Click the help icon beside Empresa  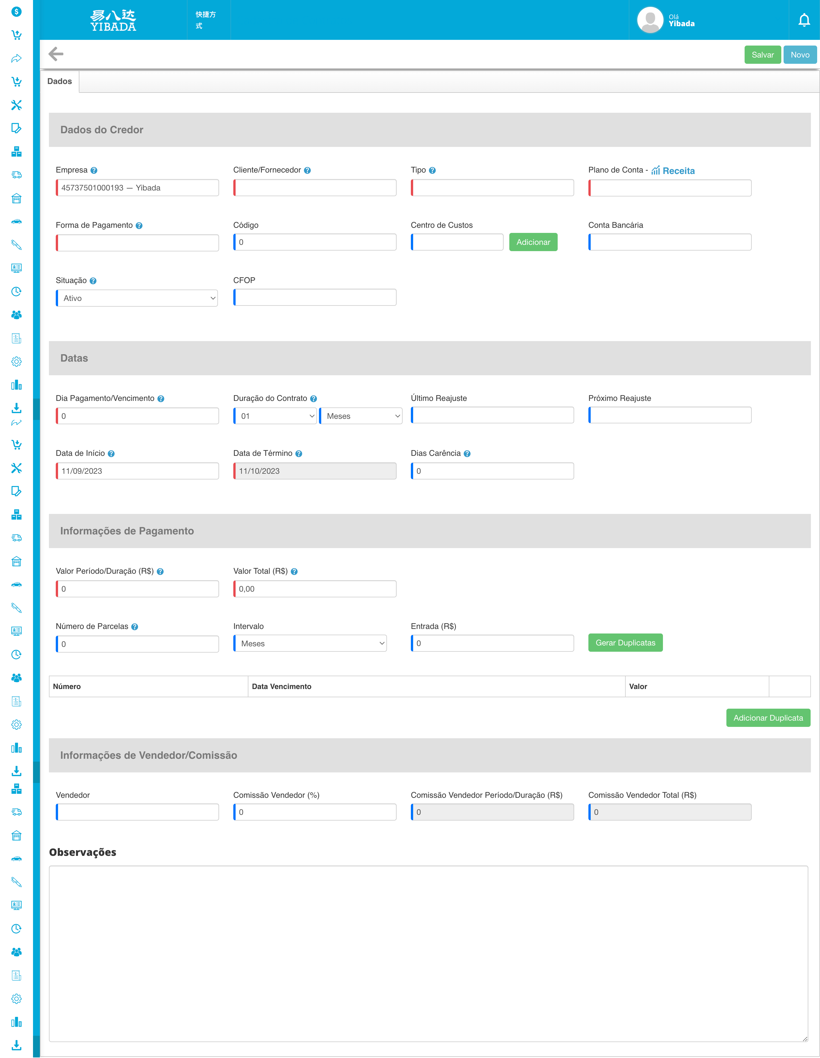click(x=94, y=171)
